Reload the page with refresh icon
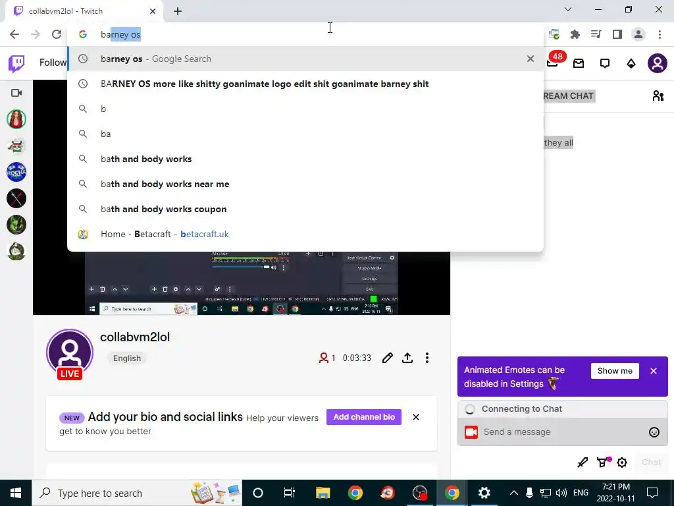Viewport: 674px width, 506px height. coord(57,34)
